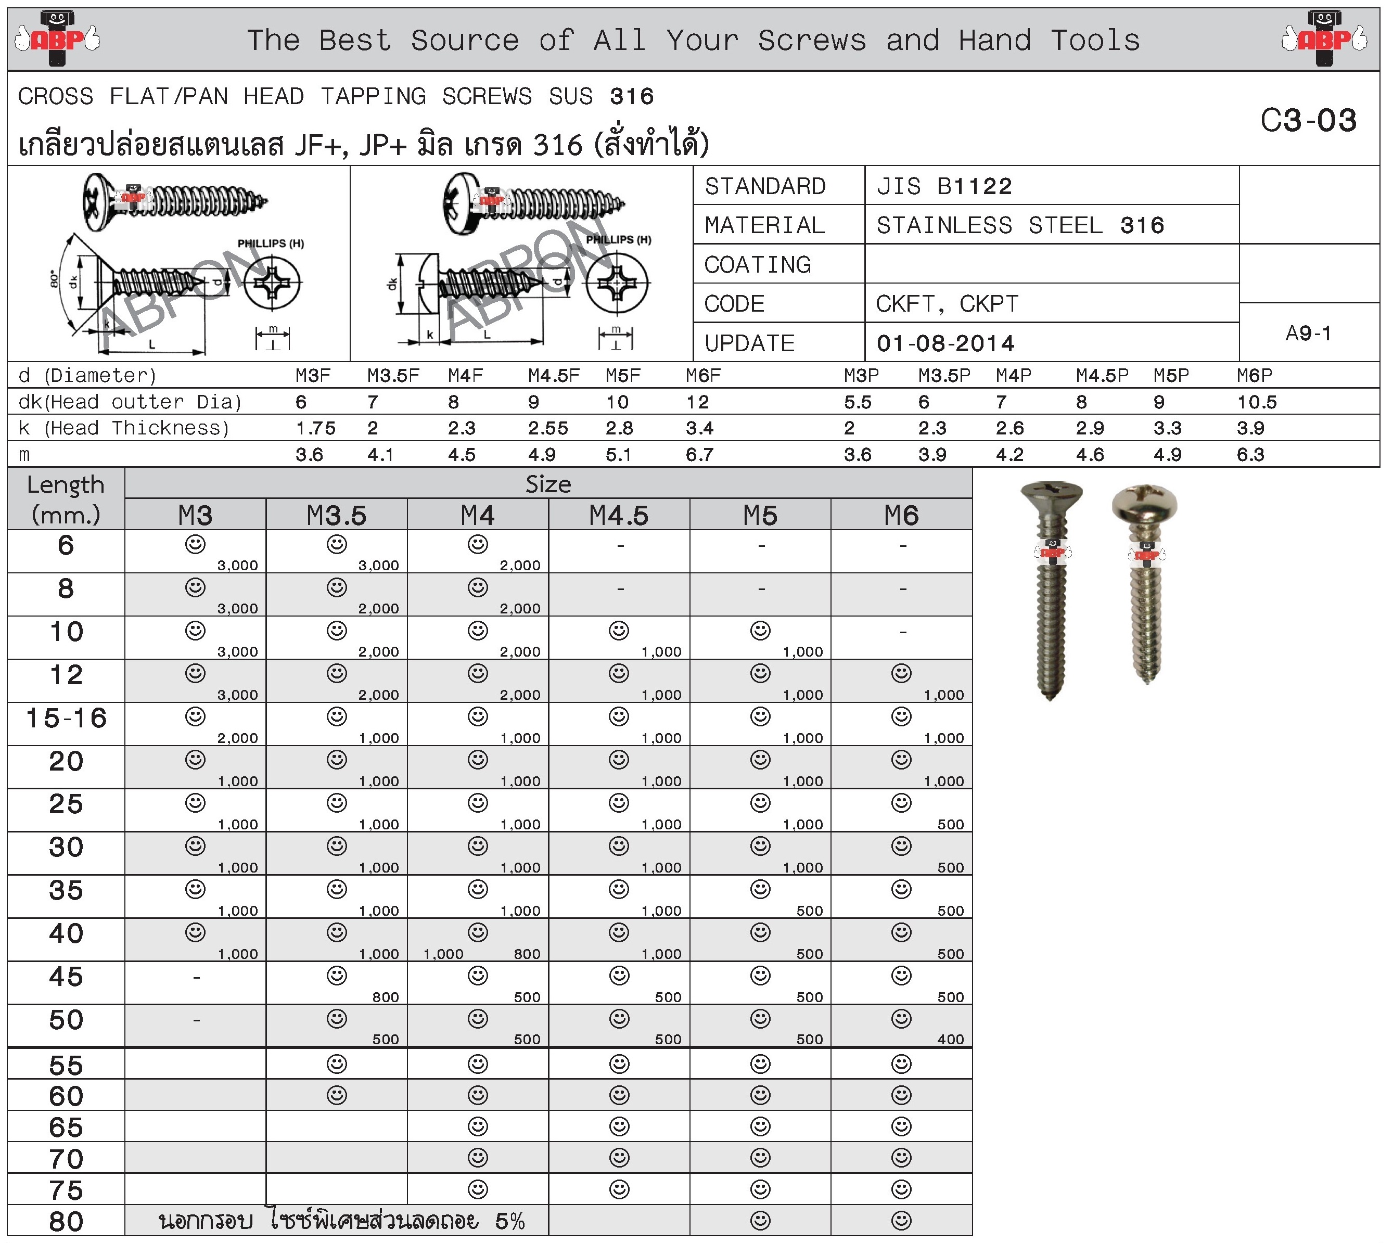This screenshot has width=1393, height=1243.
Task: Click the smiley for M6 at length 25
Action: point(902,803)
